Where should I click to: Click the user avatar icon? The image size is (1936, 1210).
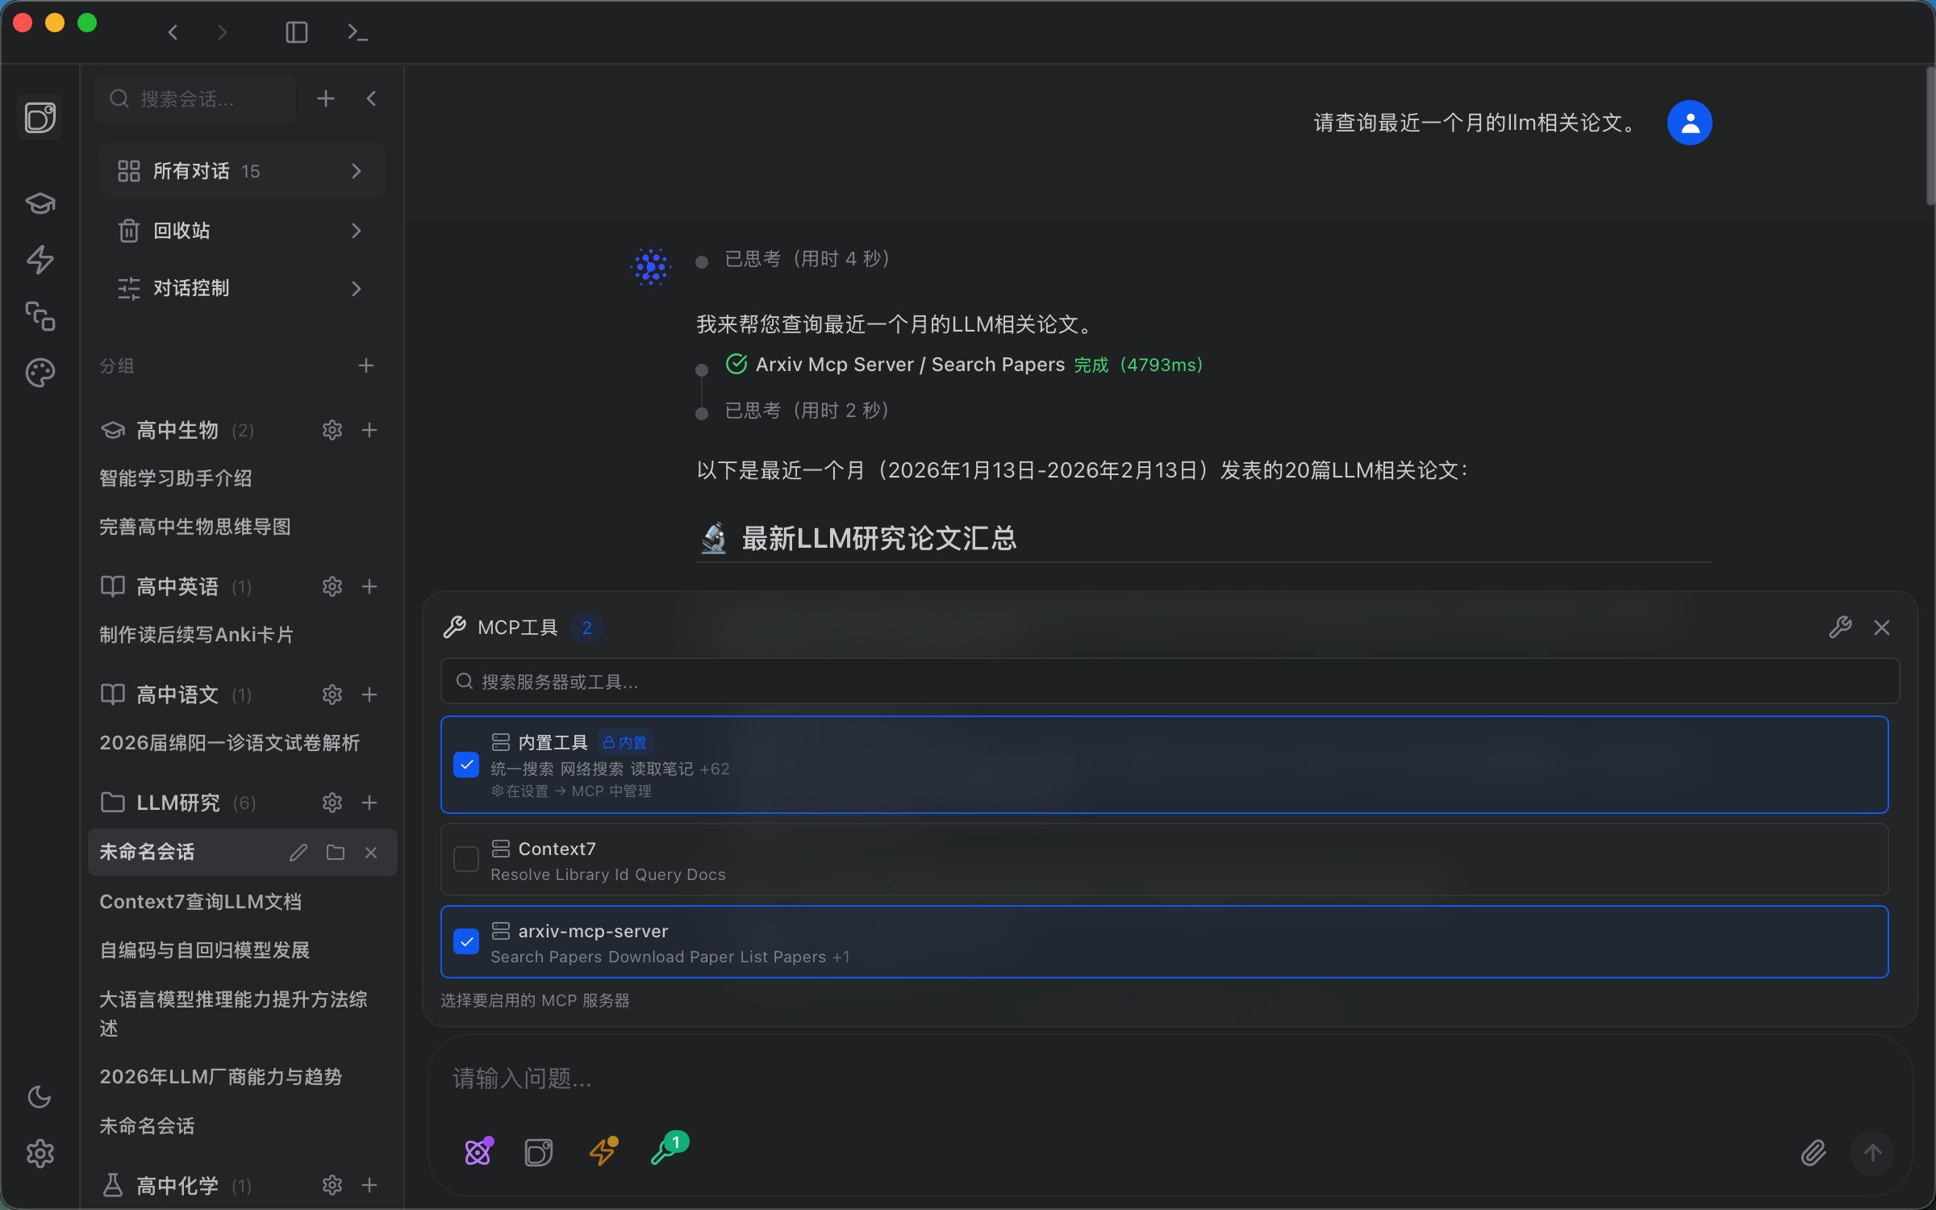pyautogui.click(x=1690, y=123)
